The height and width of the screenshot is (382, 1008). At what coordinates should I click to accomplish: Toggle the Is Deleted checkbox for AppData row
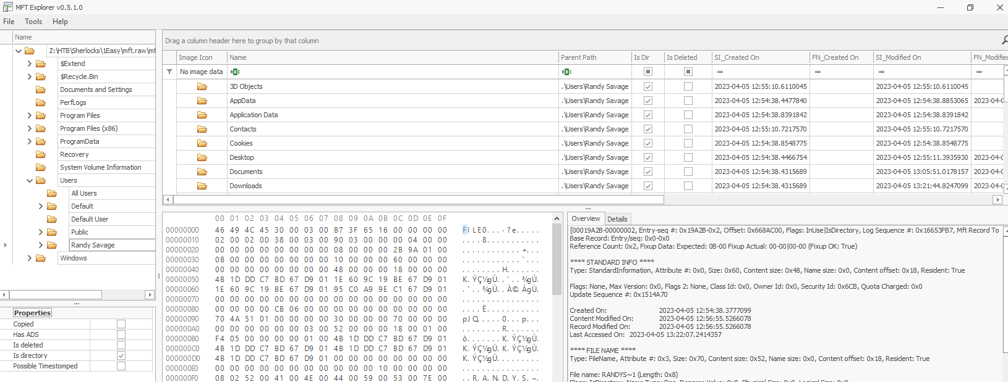(688, 101)
